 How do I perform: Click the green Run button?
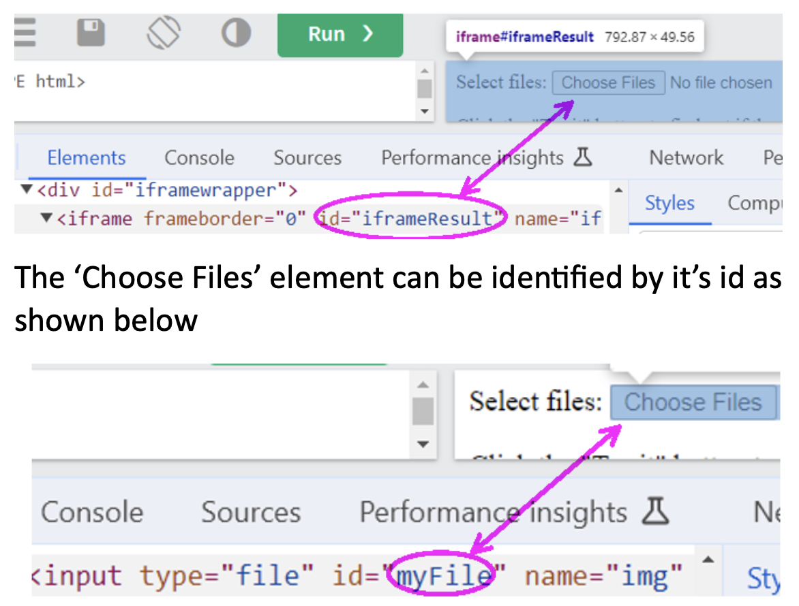click(x=340, y=34)
